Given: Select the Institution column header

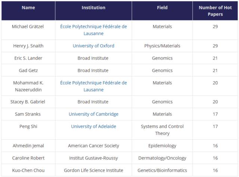Looking at the screenshot, I should pos(93,7).
